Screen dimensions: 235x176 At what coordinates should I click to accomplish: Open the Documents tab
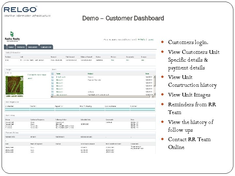click(33, 47)
